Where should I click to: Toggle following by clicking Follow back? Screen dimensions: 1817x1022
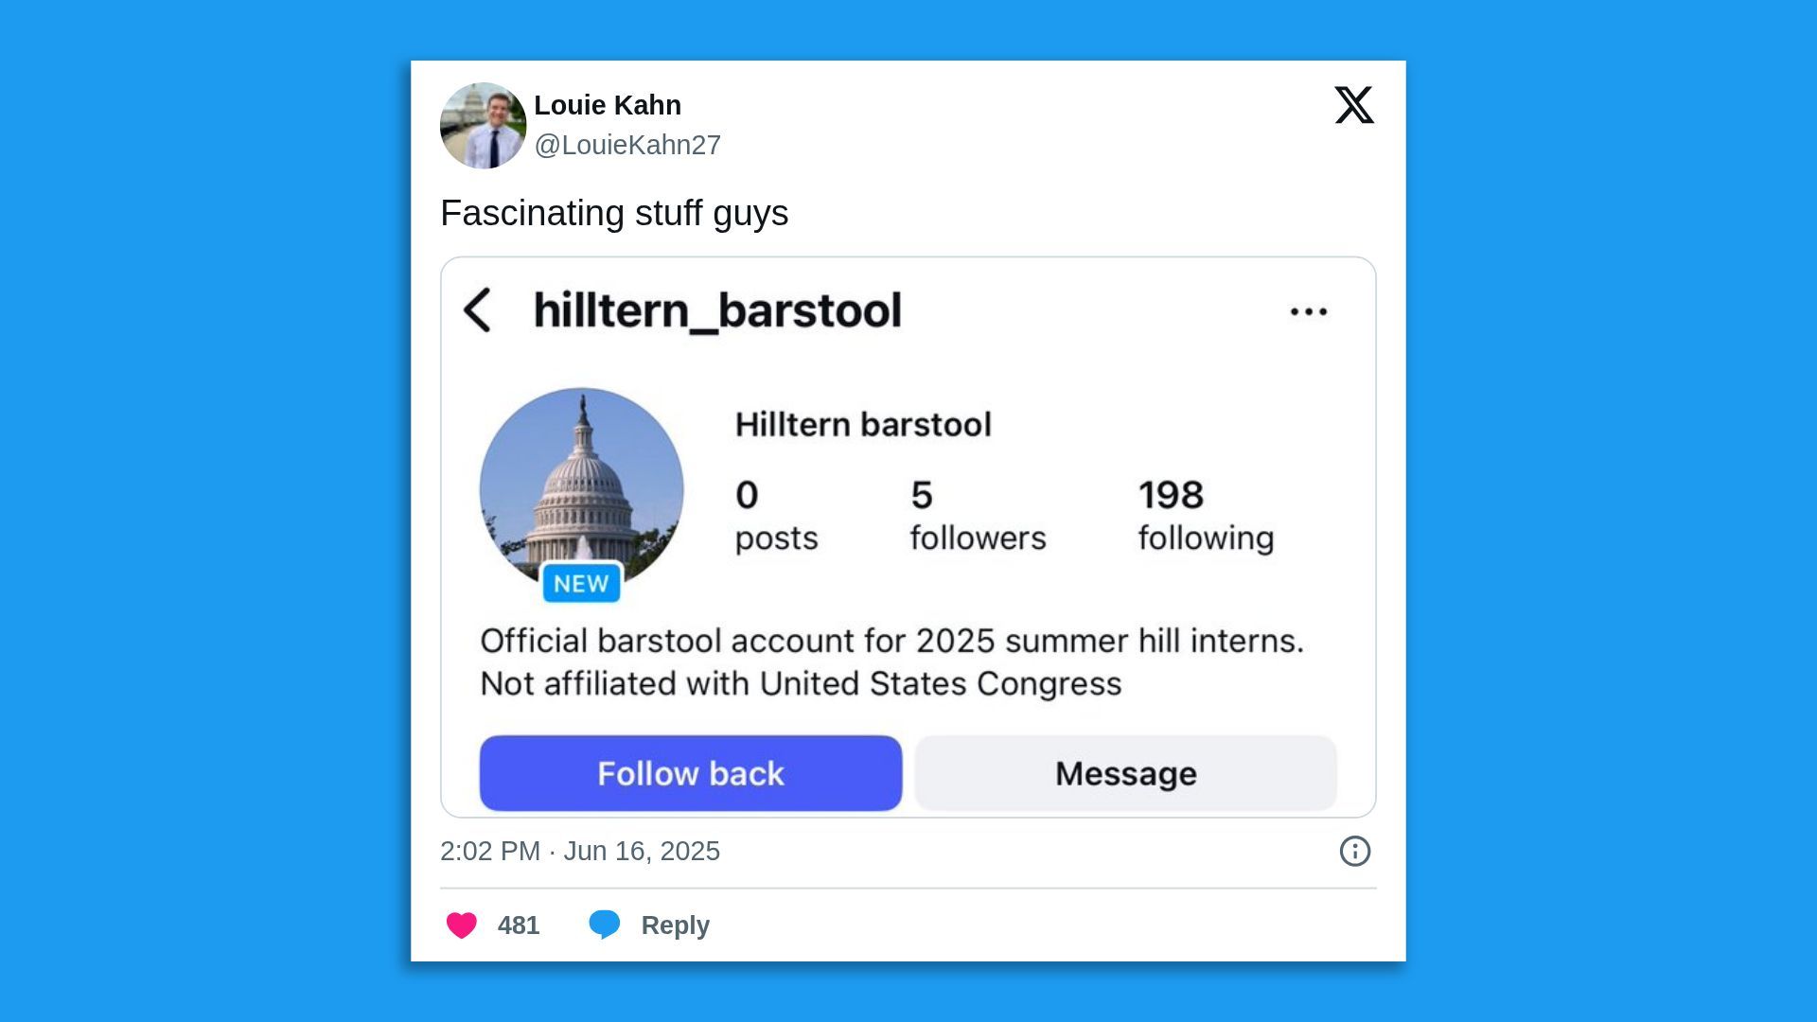691,773
